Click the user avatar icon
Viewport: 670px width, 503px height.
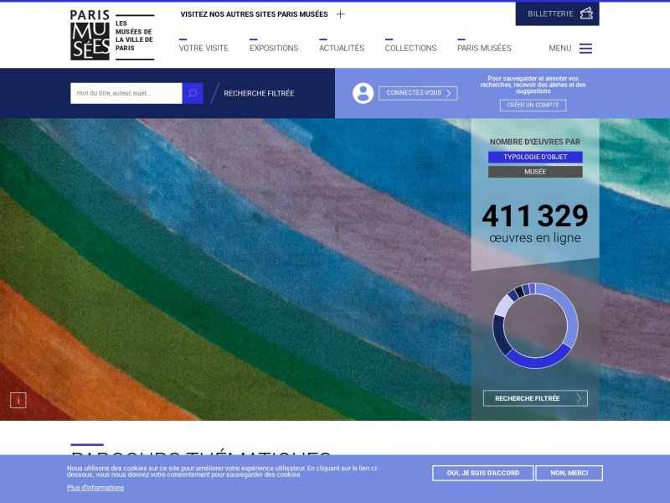point(363,93)
